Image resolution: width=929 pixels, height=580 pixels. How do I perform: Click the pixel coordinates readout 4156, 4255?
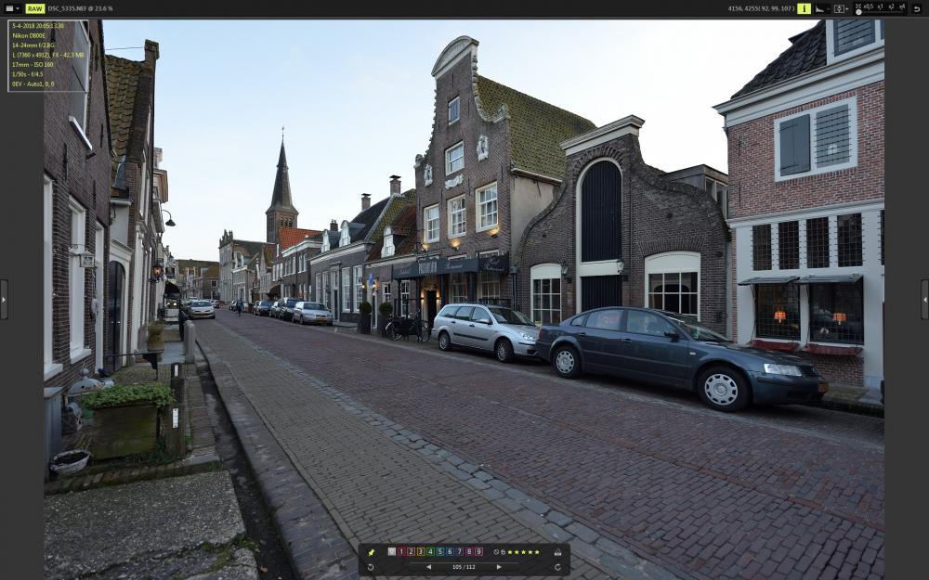point(743,9)
